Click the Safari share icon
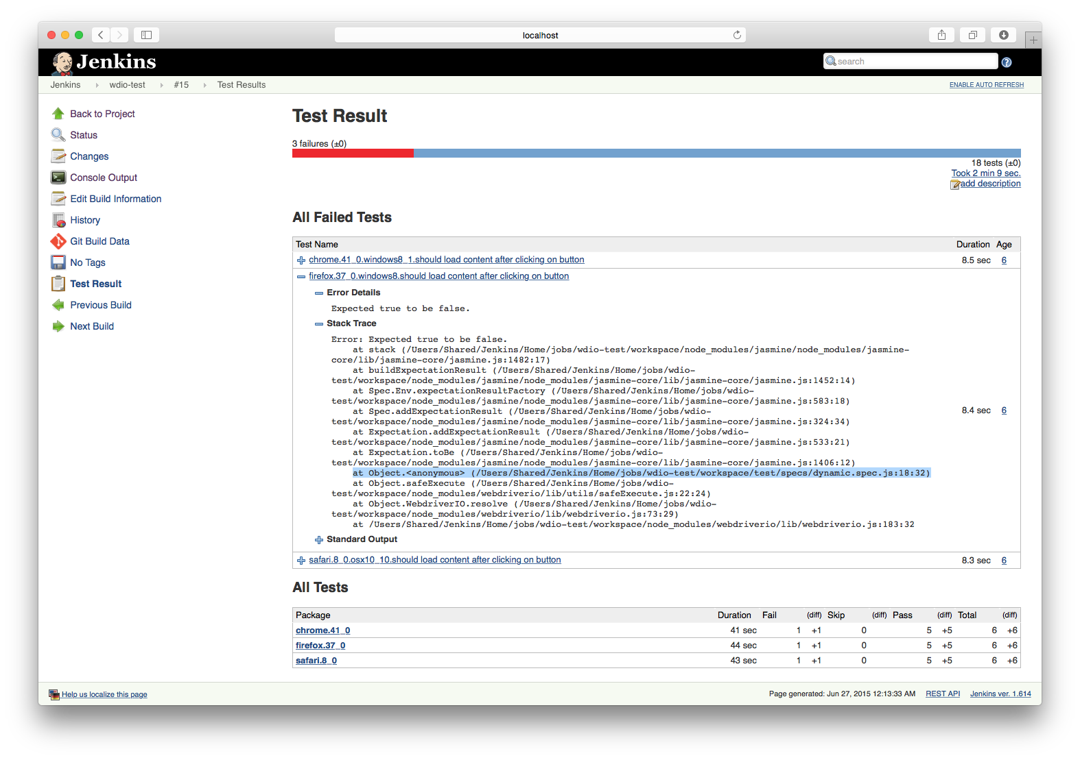 941,35
